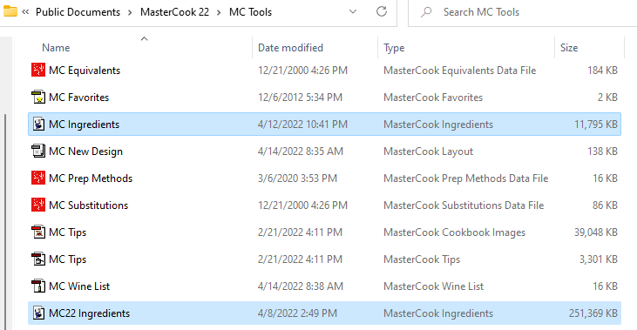Screen dimensions: 637x330
Task: Click the 3/6/2020 3:53 PM date
Action: point(297,178)
